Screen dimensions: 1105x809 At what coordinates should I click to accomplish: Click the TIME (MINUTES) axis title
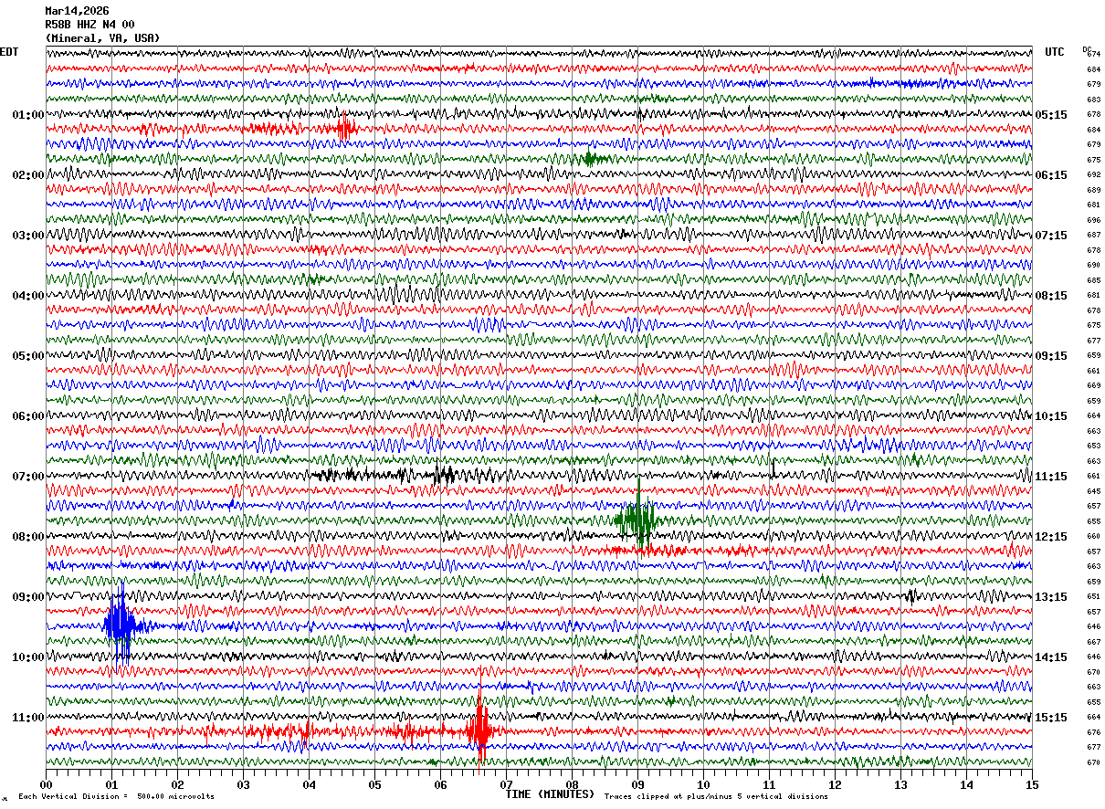coord(550,794)
